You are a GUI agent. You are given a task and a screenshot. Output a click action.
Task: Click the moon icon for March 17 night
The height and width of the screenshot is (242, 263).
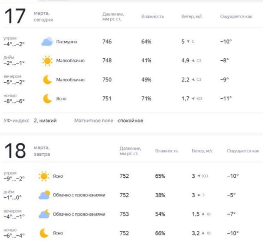coord(48,99)
